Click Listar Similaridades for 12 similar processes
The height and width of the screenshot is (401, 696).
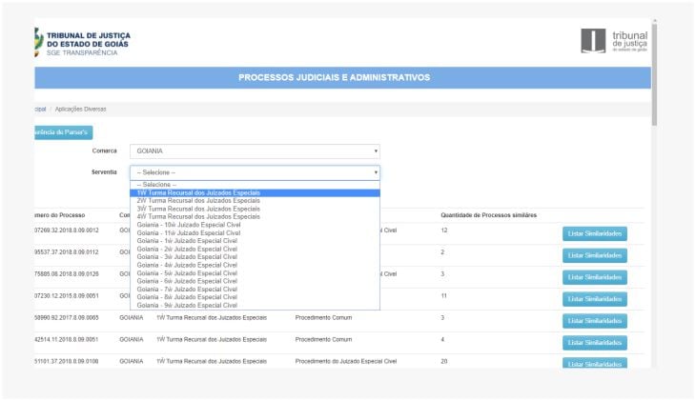(x=595, y=233)
